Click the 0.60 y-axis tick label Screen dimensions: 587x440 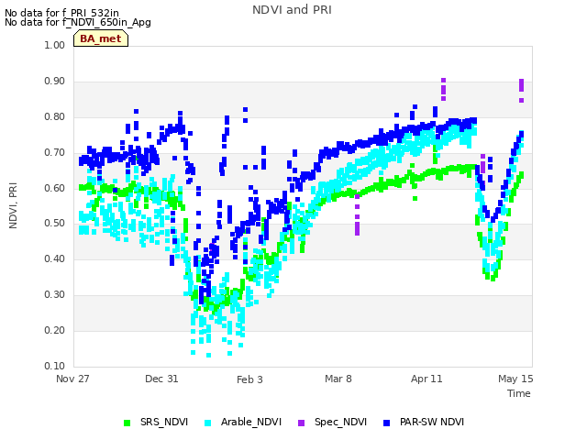pyautogui.click(x=55, y=188)
